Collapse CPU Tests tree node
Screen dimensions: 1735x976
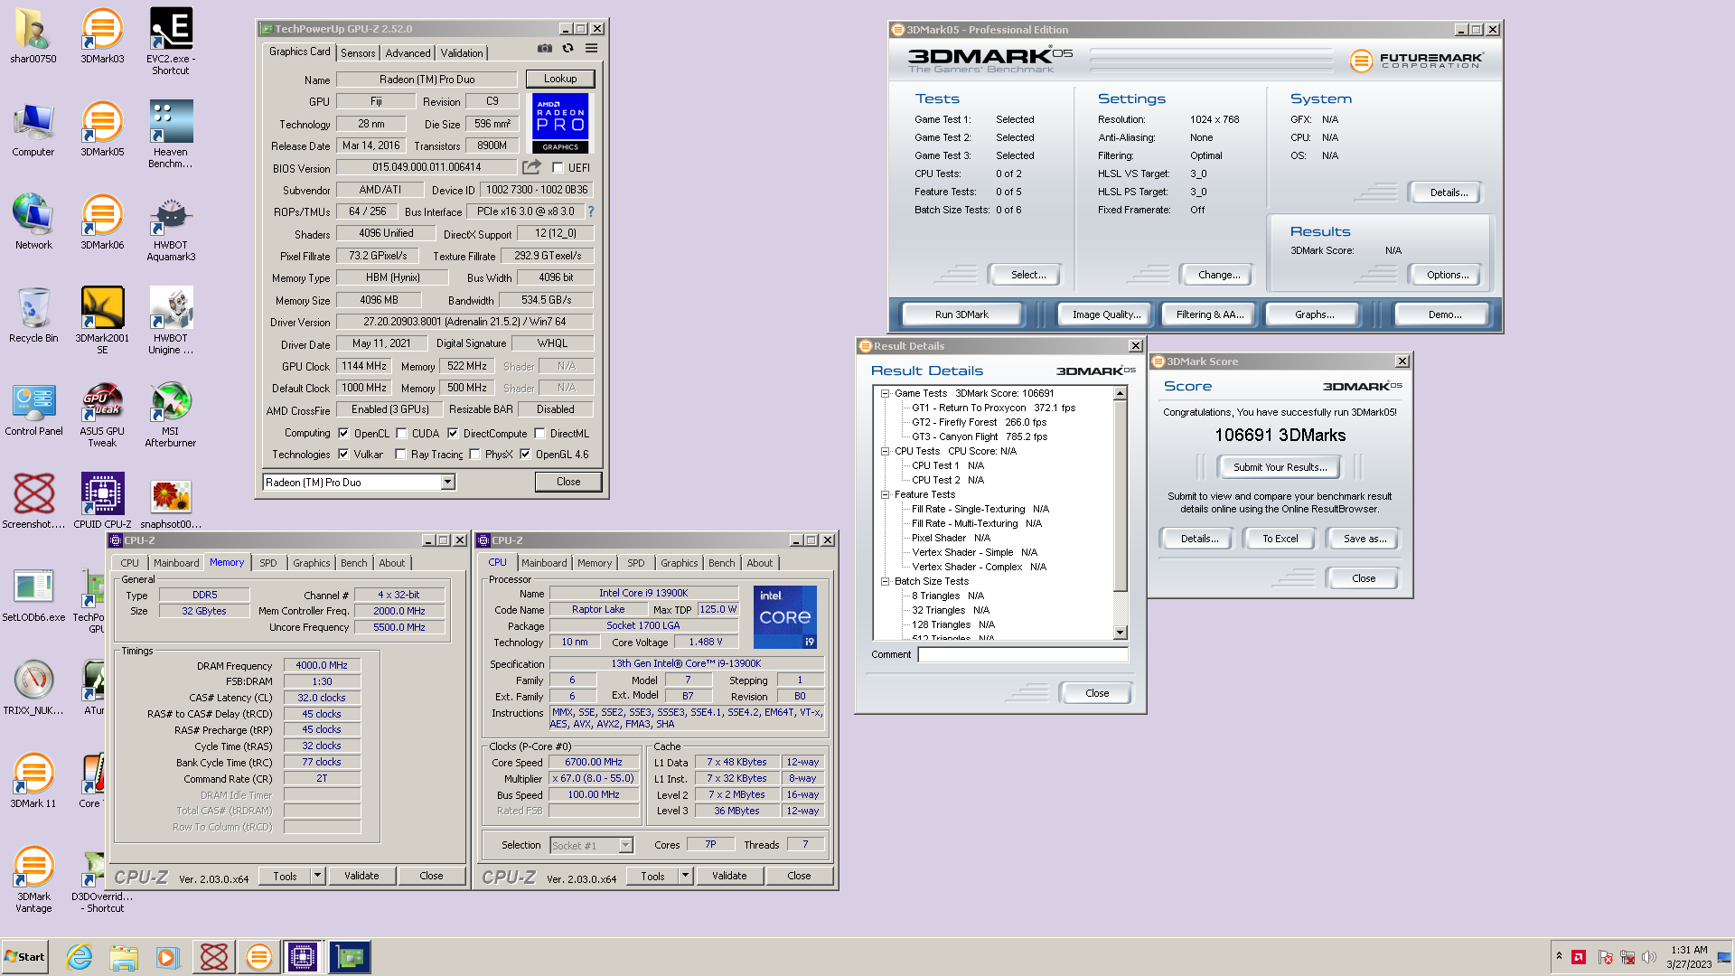[886, 451]
